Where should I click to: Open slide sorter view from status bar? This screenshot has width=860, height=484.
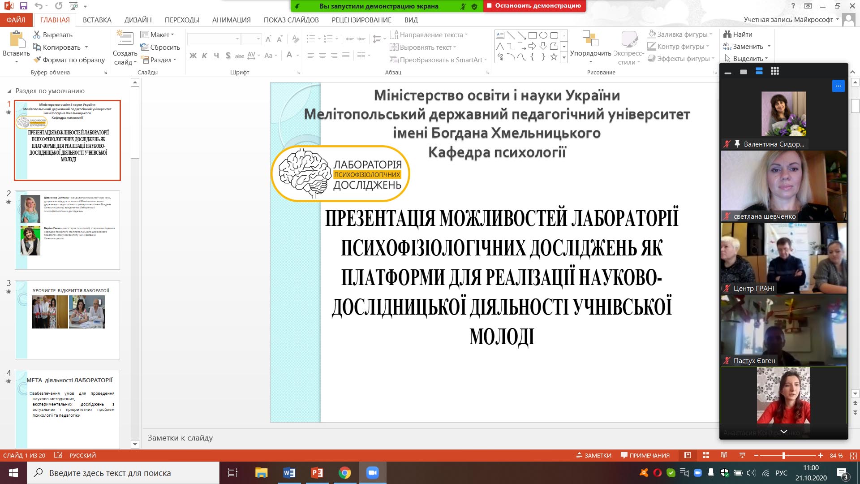click(x=706, y=455)
